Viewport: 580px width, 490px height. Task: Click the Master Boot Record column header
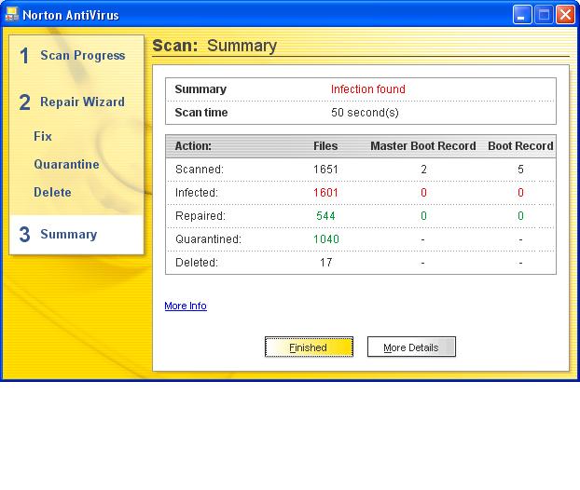tap(422, 146)
